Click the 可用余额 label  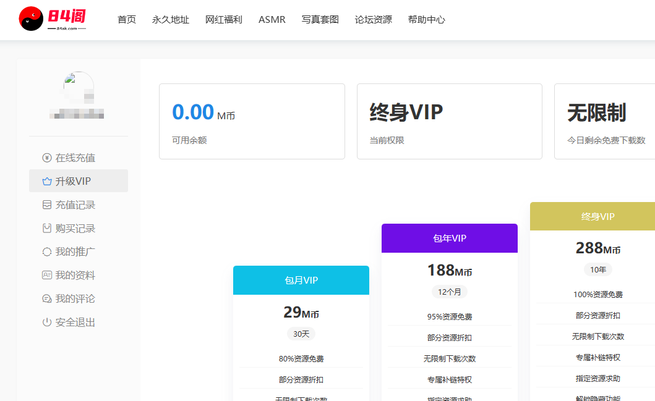click(x=189, y=140)
